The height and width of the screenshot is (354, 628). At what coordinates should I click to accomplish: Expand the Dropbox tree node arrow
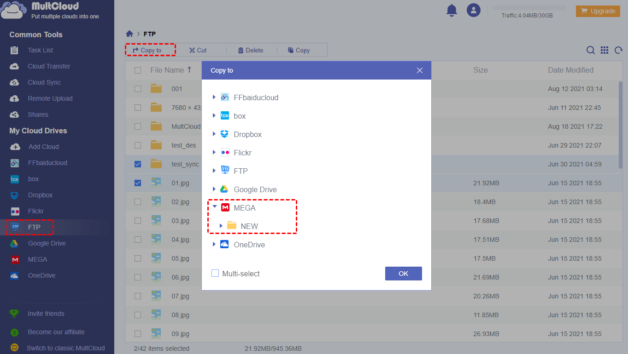click(214, 134)
